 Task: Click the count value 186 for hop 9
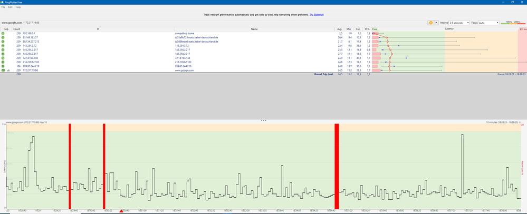coord(18,66)
